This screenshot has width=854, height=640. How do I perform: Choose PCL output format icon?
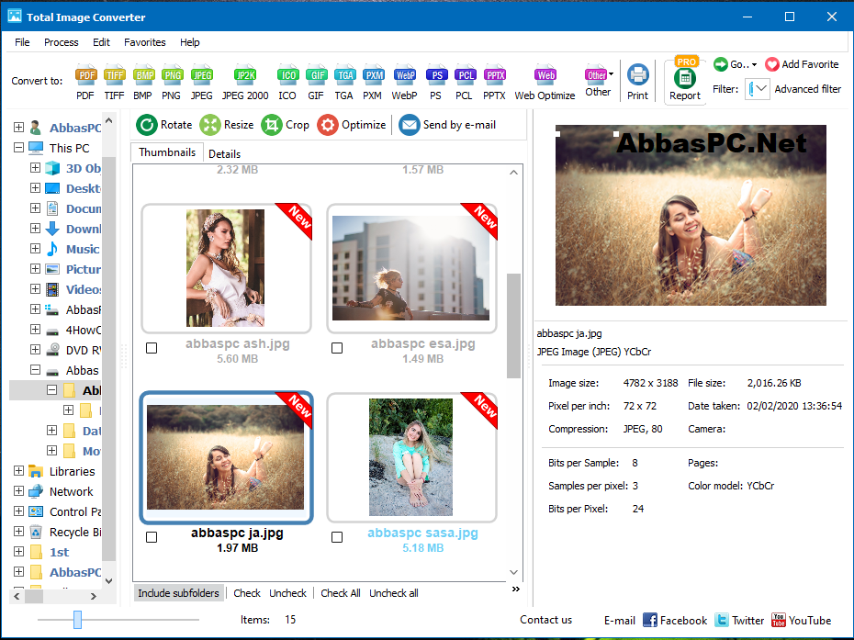pos(466,75)
